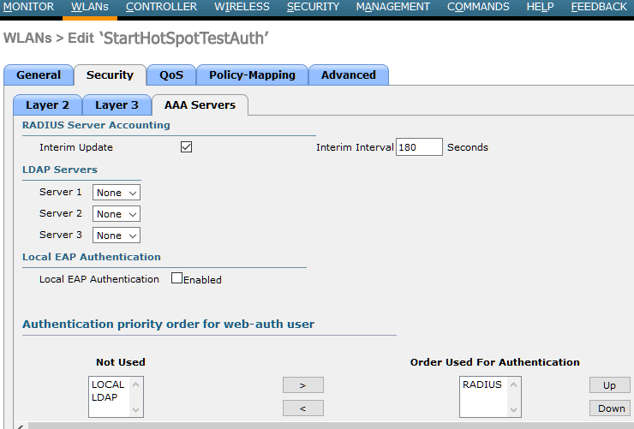Enable the Interim Update checkbox

click(x=186, y=147)
